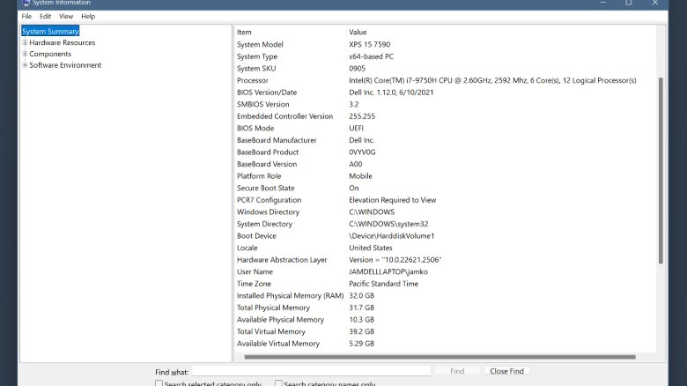
Task: Select the Hardware Resources tree item
Action: (x=63, y=42)
